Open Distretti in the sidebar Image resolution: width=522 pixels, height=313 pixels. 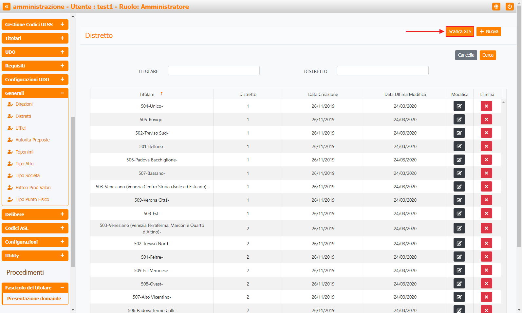click(x=23, y=116)
